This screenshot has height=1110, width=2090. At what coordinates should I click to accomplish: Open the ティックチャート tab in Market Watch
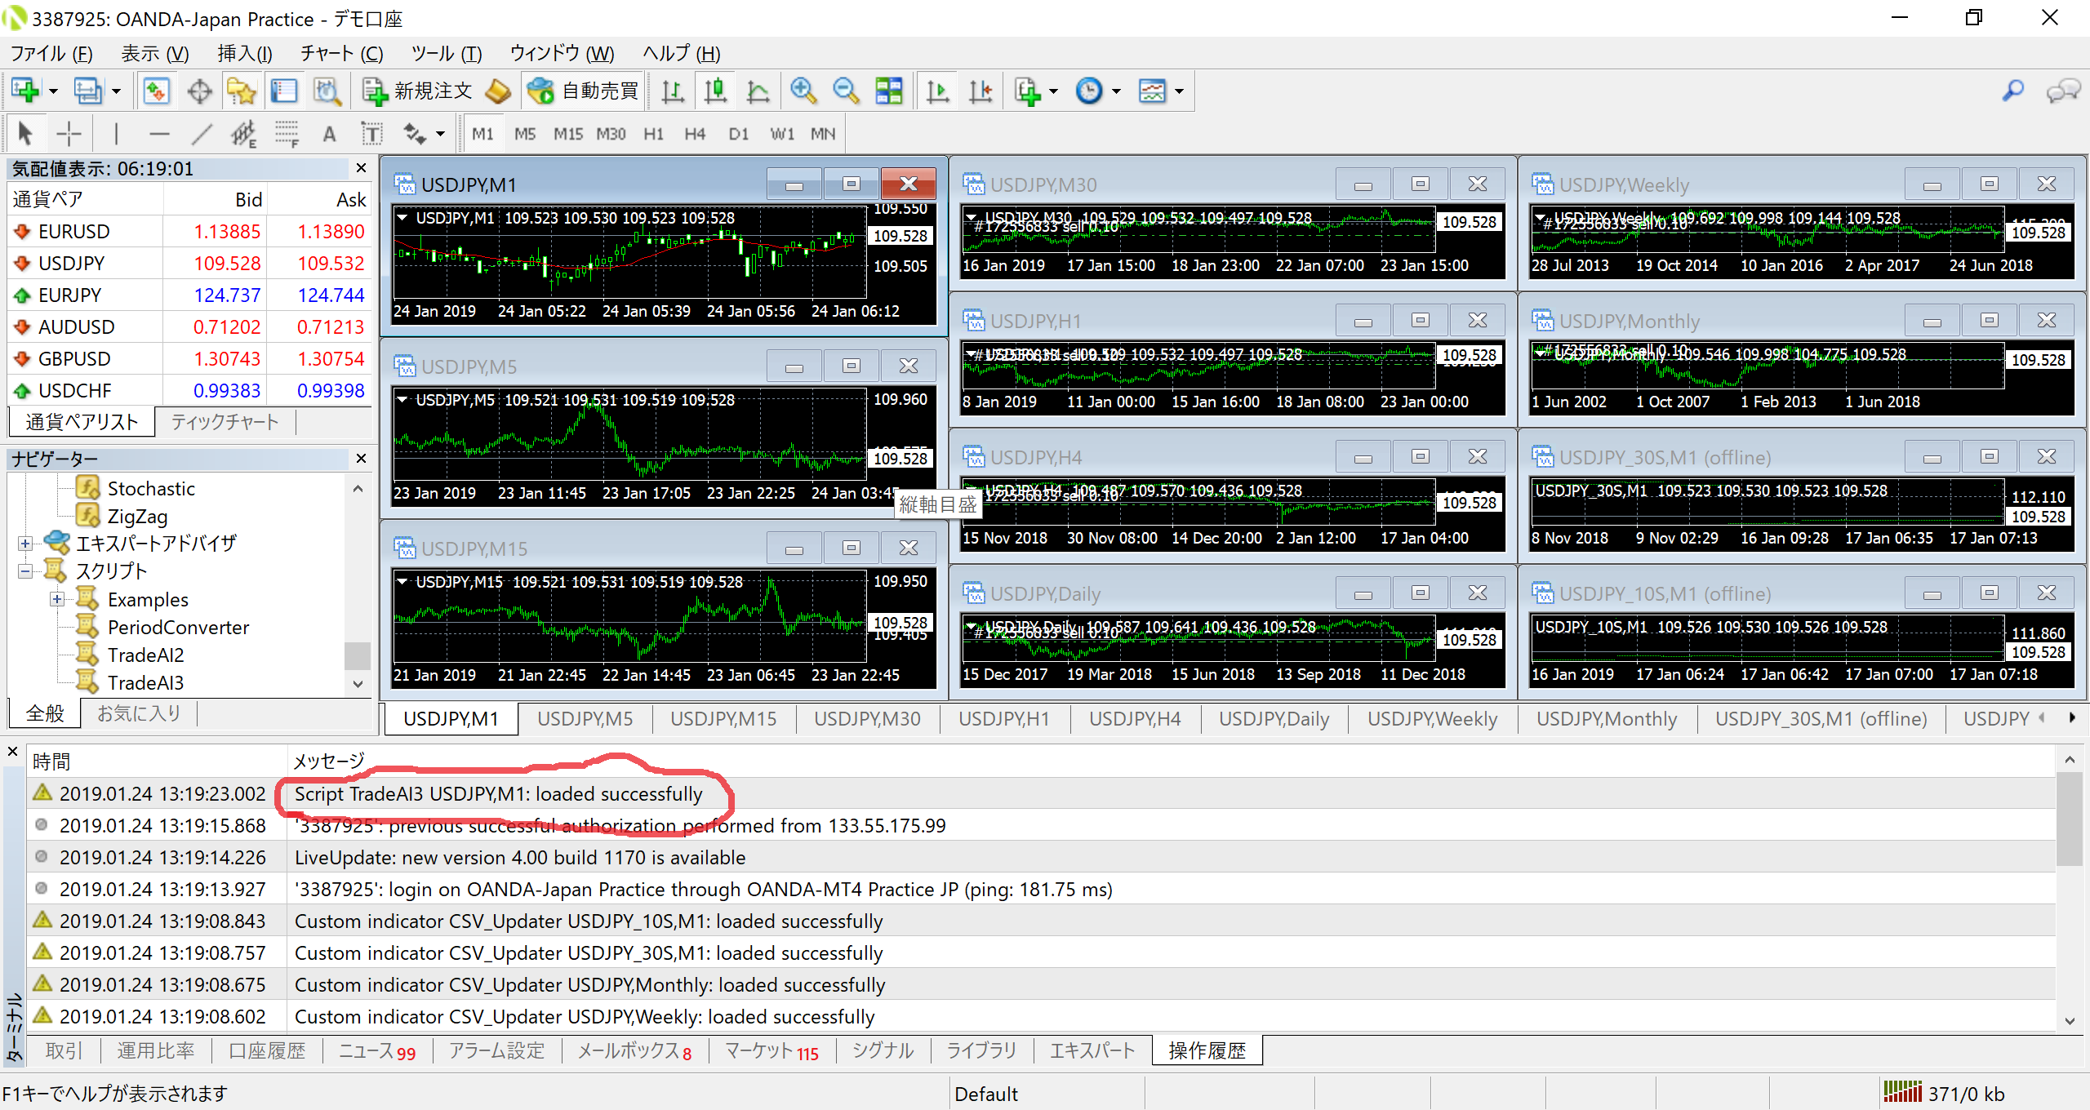pos(225,422)
